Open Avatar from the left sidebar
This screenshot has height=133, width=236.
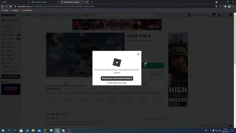[7, 43]
